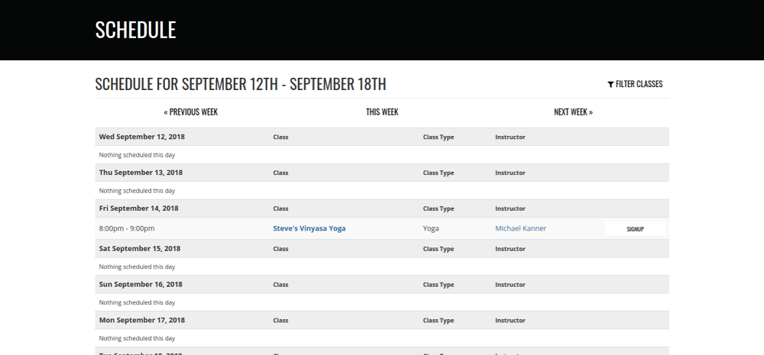Open Steve's Vinyasa Yoga class link
This screenshot has height=355, width=764.
coord(314,228)
